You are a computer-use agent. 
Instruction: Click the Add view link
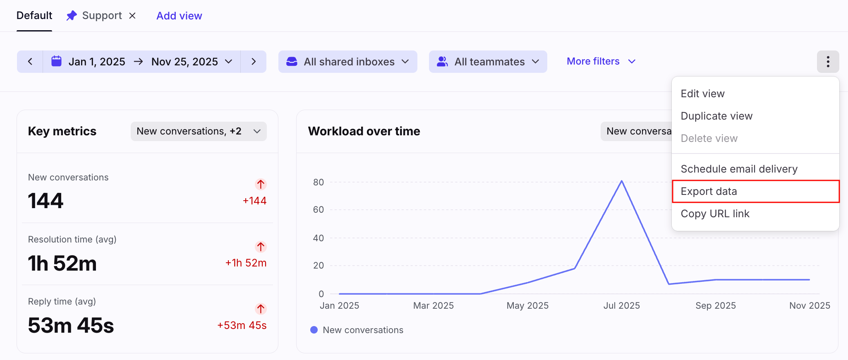coord(179,16)
